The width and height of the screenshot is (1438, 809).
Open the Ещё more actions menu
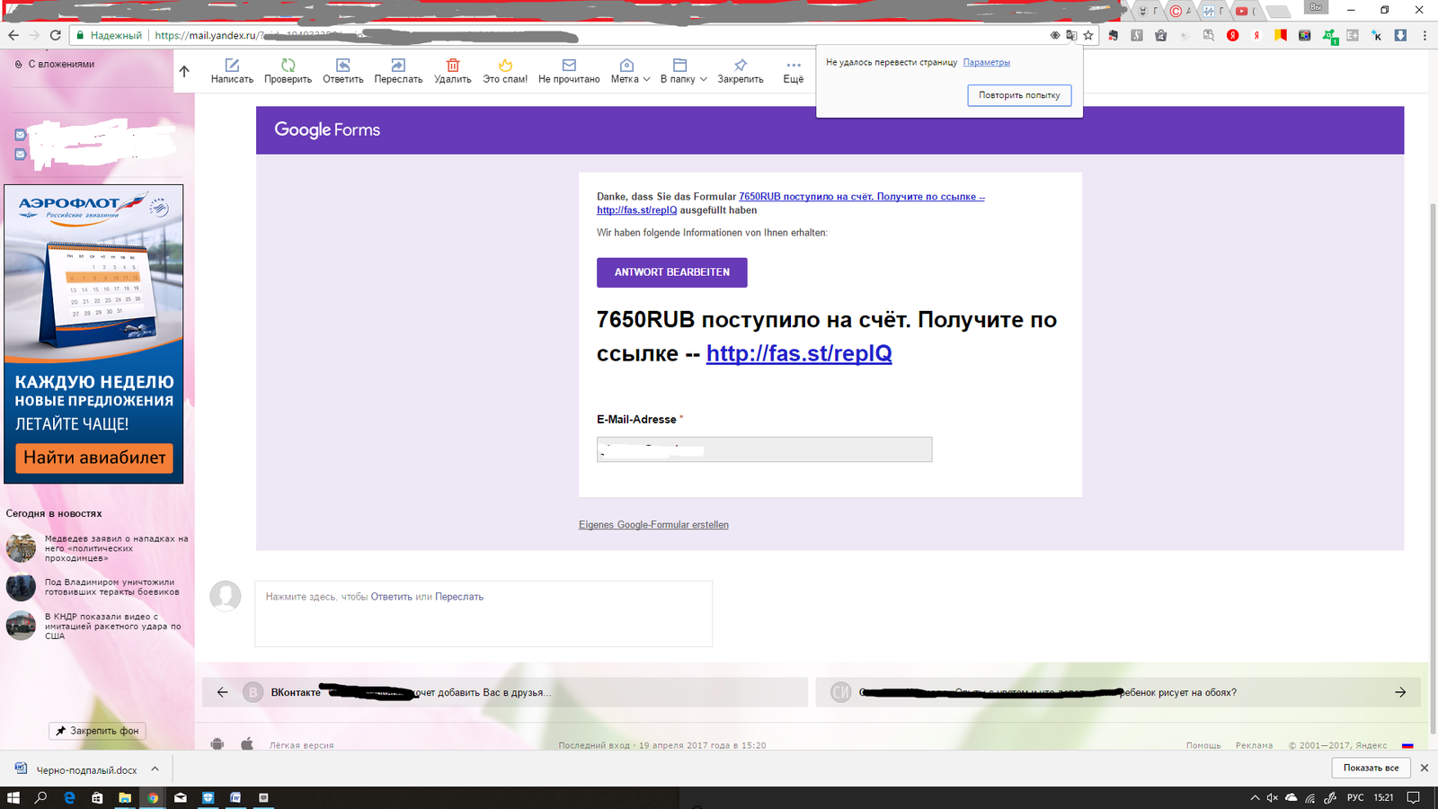pyautogui.click(x=793, y=71)
